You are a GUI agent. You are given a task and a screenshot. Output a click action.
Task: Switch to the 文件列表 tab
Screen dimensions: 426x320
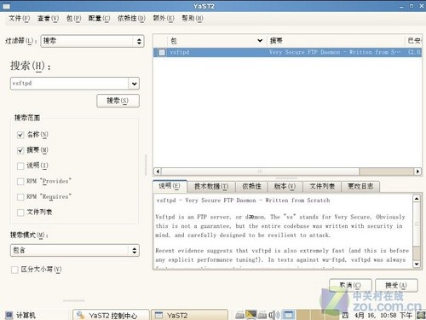click(x=322, y=187)
